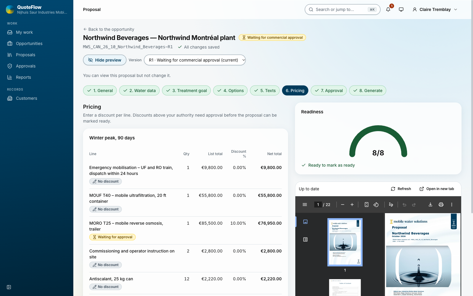Click the Readiness 8/8 gauge
Viewport: 473px width, 296px height.
pyautogui.click(x=378, y=141)
